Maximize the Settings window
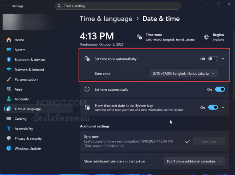 218,4
